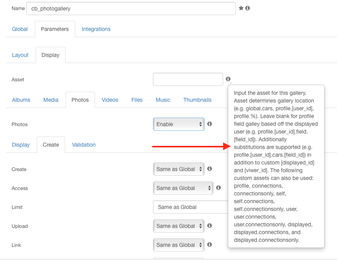
Task: Click the info icon beside the Create dropdown
Action: pyautogui.click(x=210, y=169)
